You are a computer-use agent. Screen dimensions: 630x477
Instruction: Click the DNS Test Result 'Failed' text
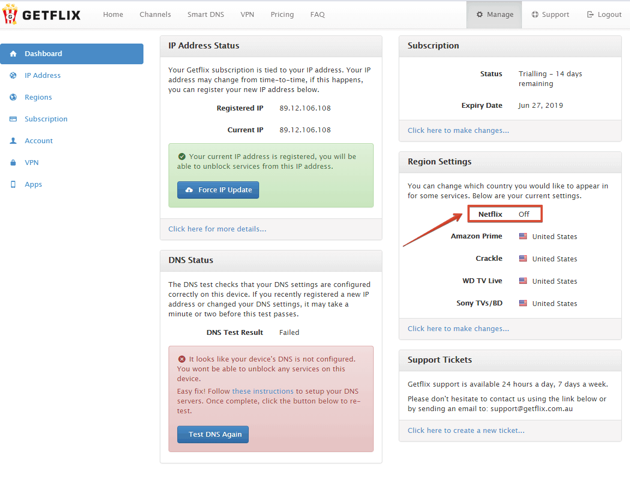[x=289, y=333]
